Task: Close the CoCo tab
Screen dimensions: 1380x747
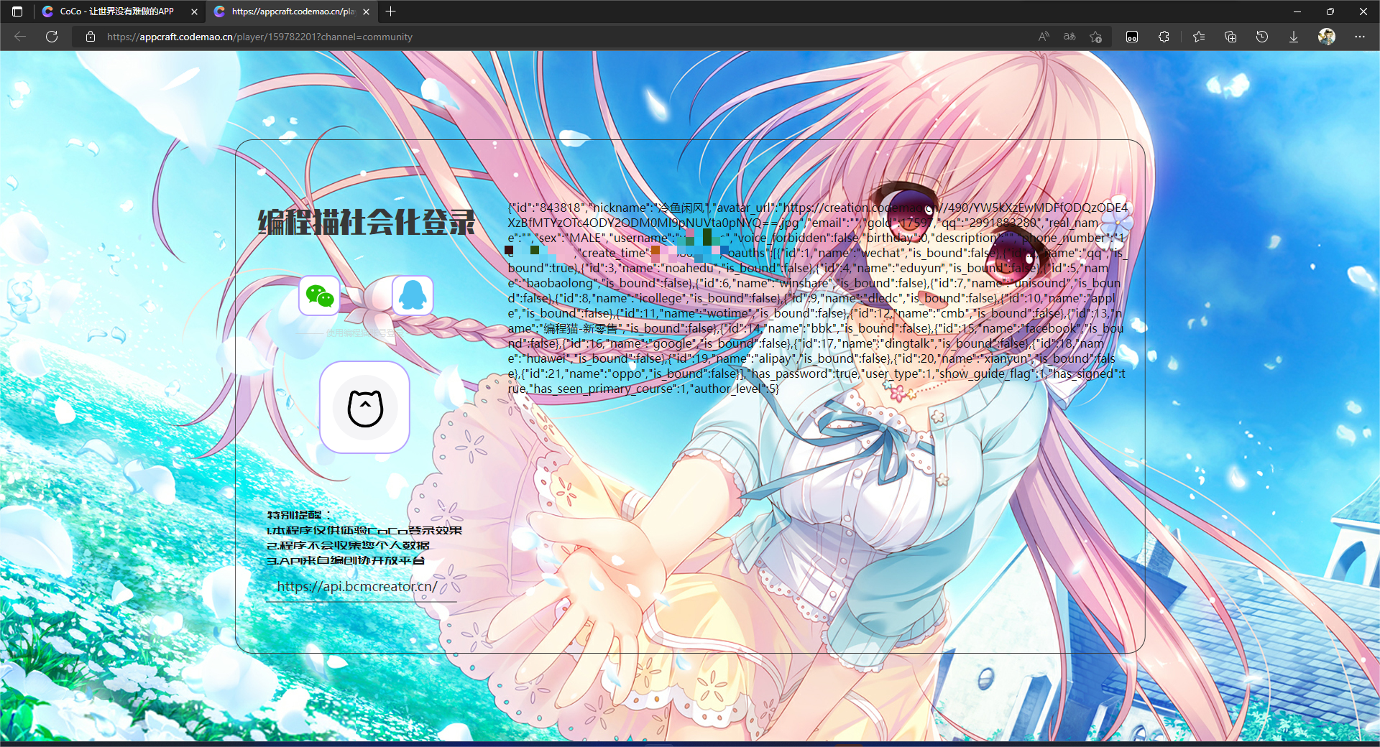Action: pos(194,11)
